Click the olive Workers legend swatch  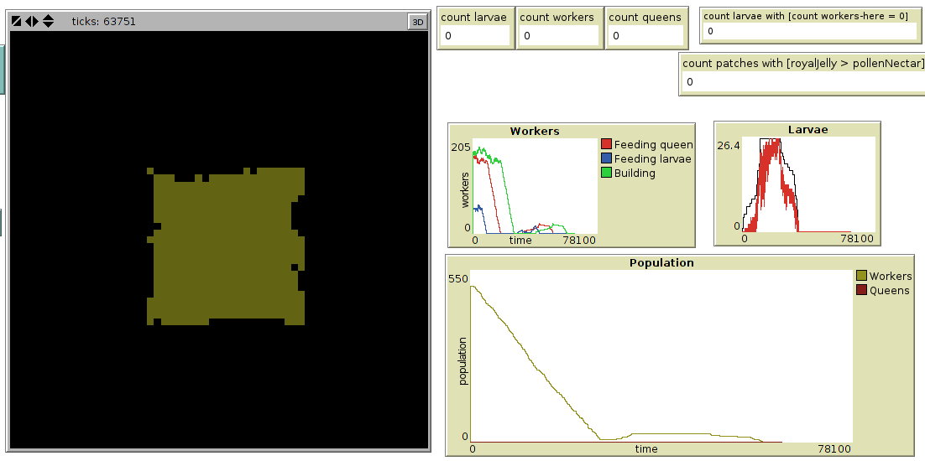(x=861, y=277)
